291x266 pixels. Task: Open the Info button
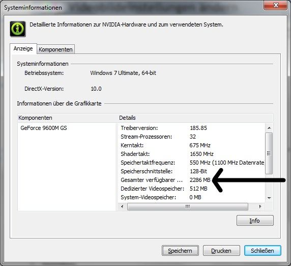coord(255,221)
